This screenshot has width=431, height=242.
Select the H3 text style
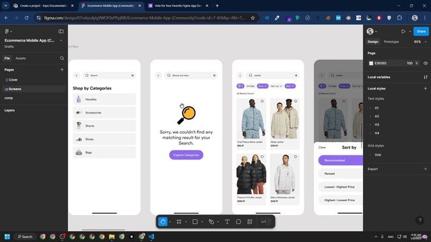376,124
